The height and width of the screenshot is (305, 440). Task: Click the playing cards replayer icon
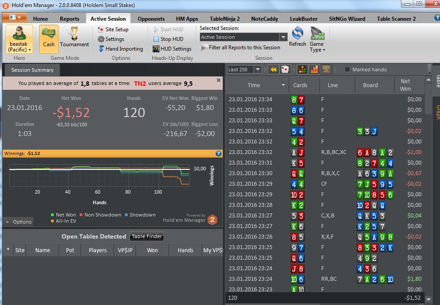click(x=285, y=69)
